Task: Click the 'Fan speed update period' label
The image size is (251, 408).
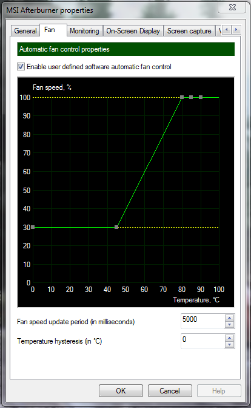Action: (76, 322)
